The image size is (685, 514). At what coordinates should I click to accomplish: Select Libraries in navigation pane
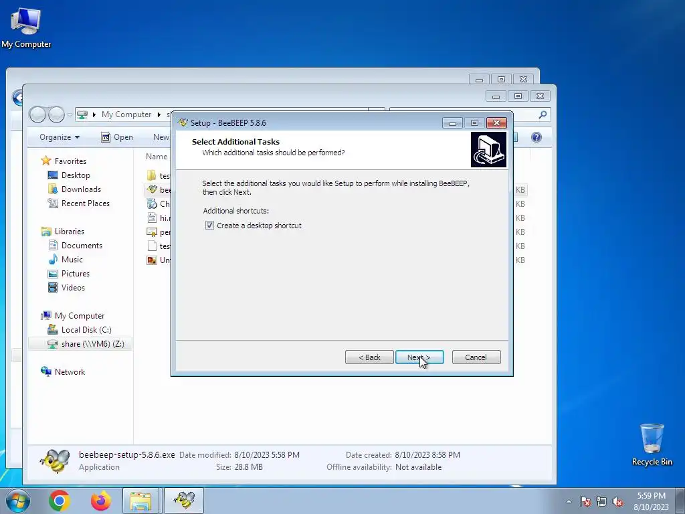pyautogui.click(x=70, y=231)
